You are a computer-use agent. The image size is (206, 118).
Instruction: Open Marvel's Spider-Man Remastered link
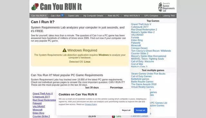148,56
